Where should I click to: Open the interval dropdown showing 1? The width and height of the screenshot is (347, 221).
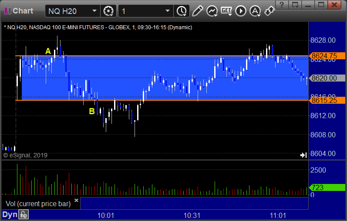point(145,11)
